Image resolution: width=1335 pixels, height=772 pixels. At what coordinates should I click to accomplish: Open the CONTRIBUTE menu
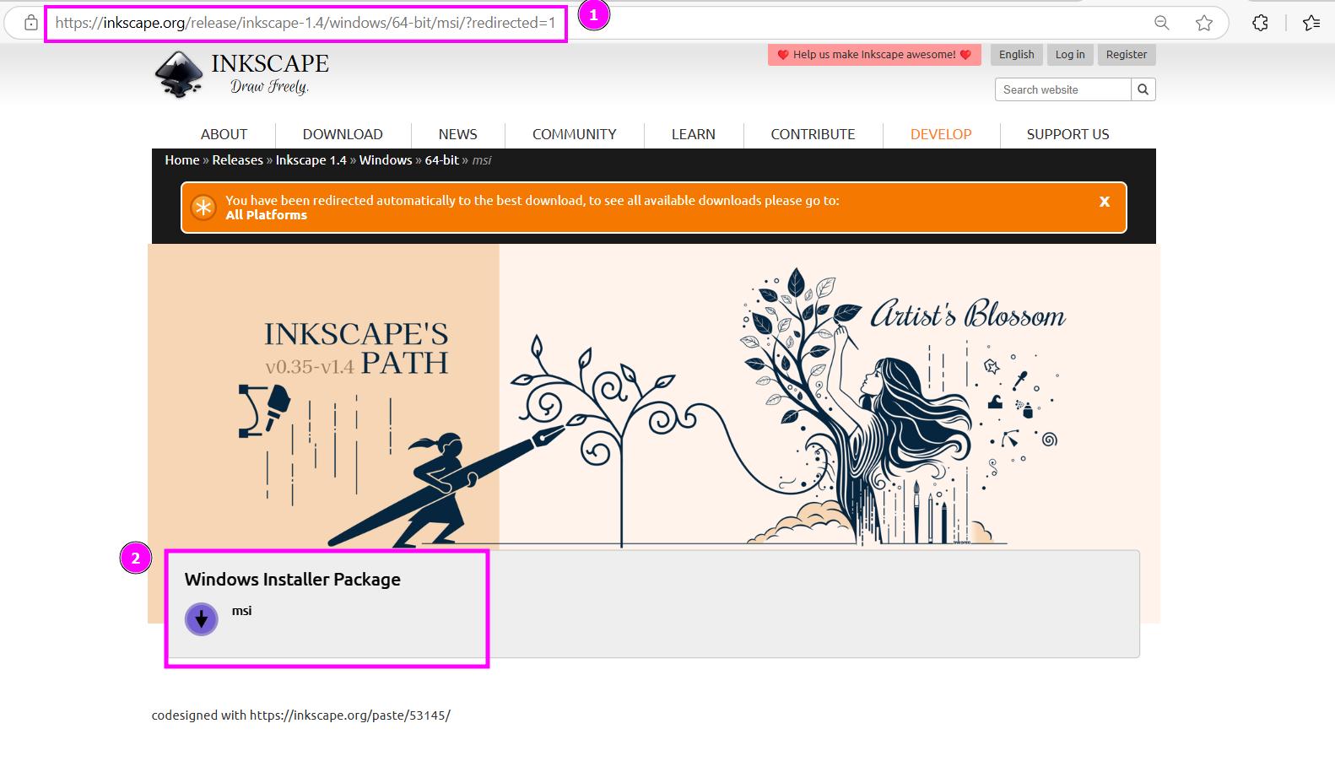(x=813, y=134)
